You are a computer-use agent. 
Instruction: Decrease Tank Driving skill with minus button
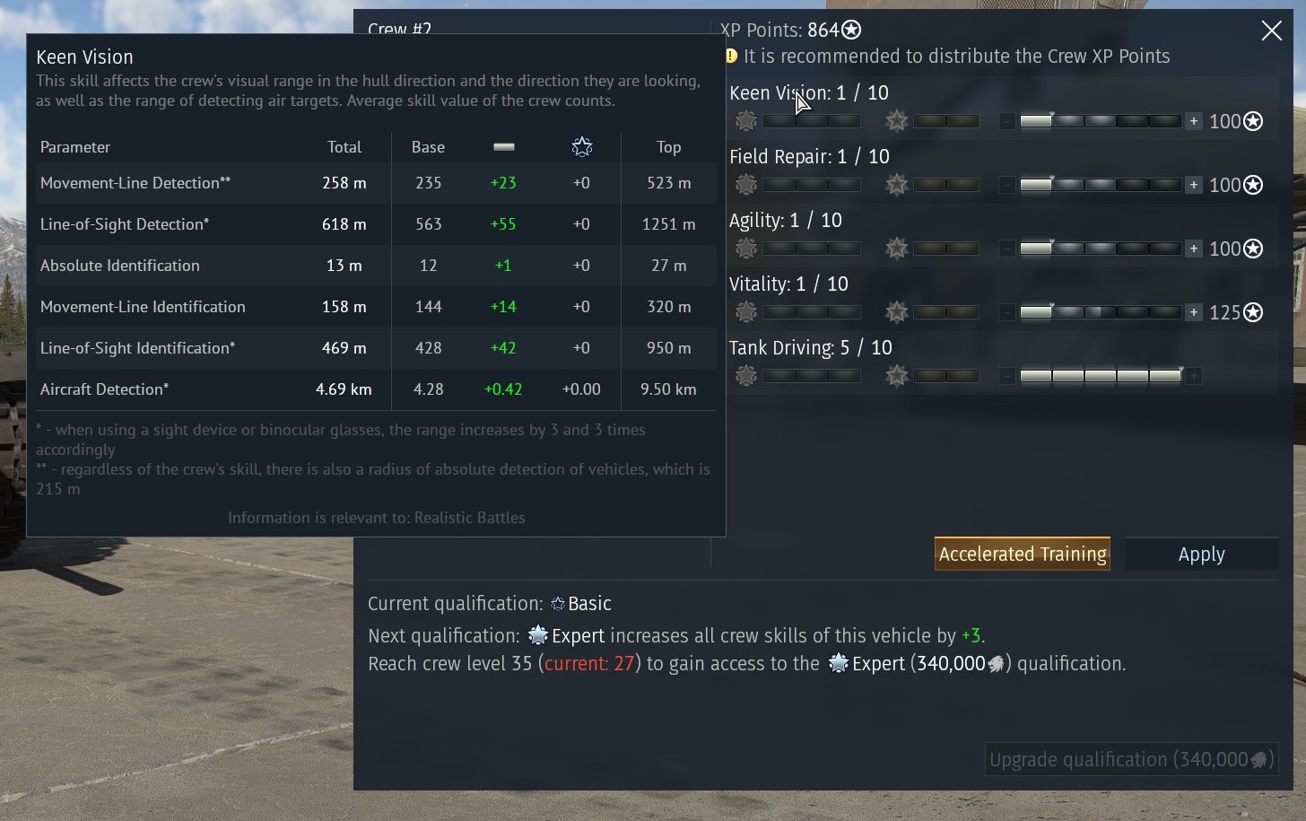1007,376
